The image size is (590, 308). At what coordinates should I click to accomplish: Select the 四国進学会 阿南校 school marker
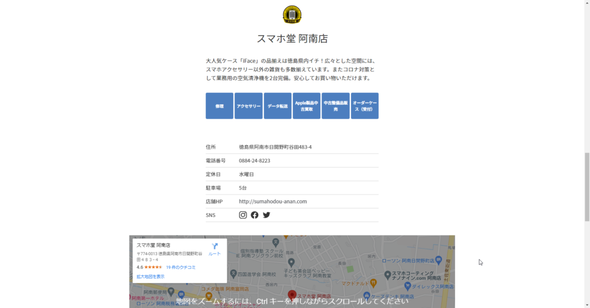point(233,274)
